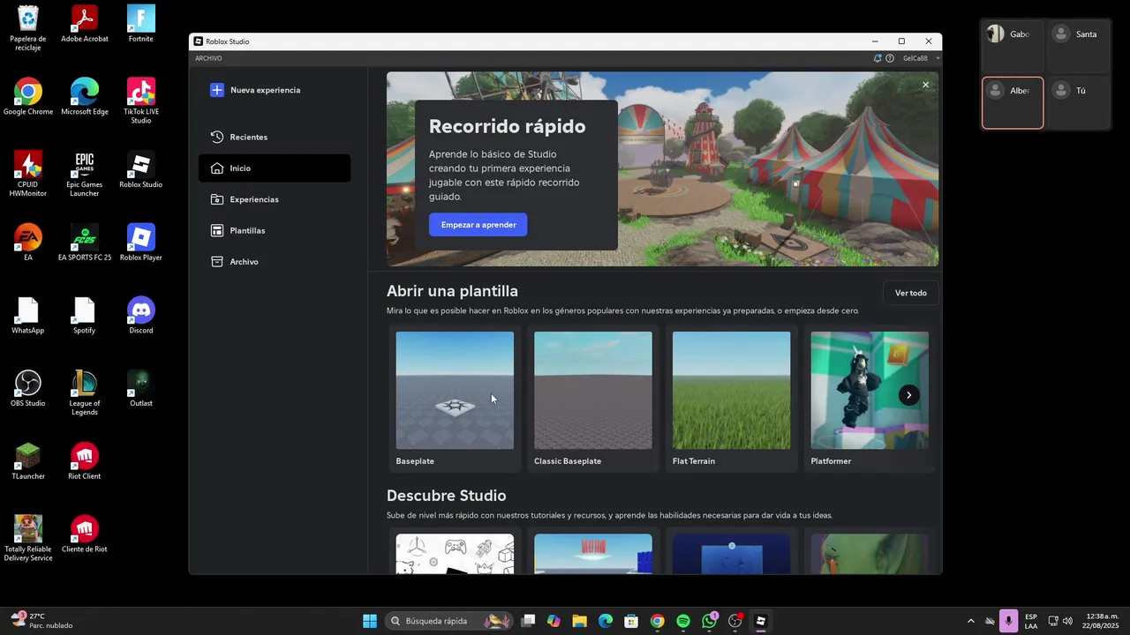1130x635 pixels.
Task: Select the Epic Games Launcher desktop icon
Action: pyautogui.click(x=85, y=174)
